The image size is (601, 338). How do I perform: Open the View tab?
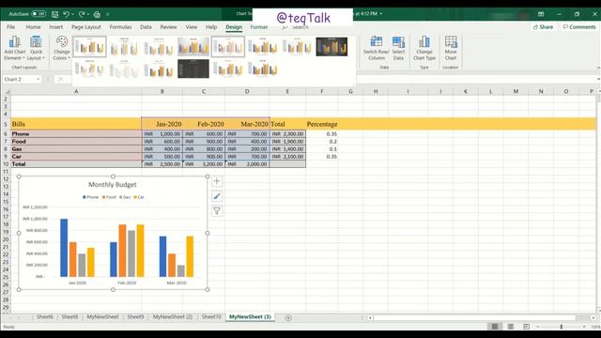[x=192, y=27]
